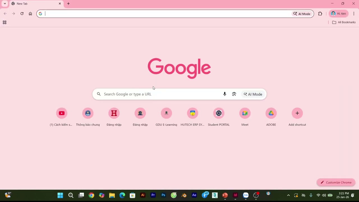Launch Adobe Illustrator from taskbar
This screenshot has height=202, width=359.
[143, 195]
